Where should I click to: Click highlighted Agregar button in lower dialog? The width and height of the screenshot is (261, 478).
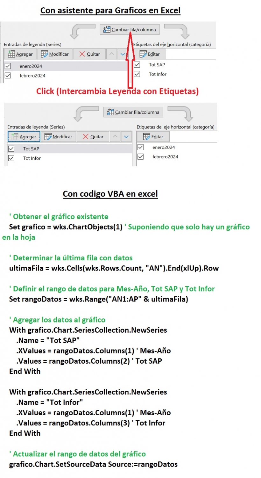pos(24,137)
